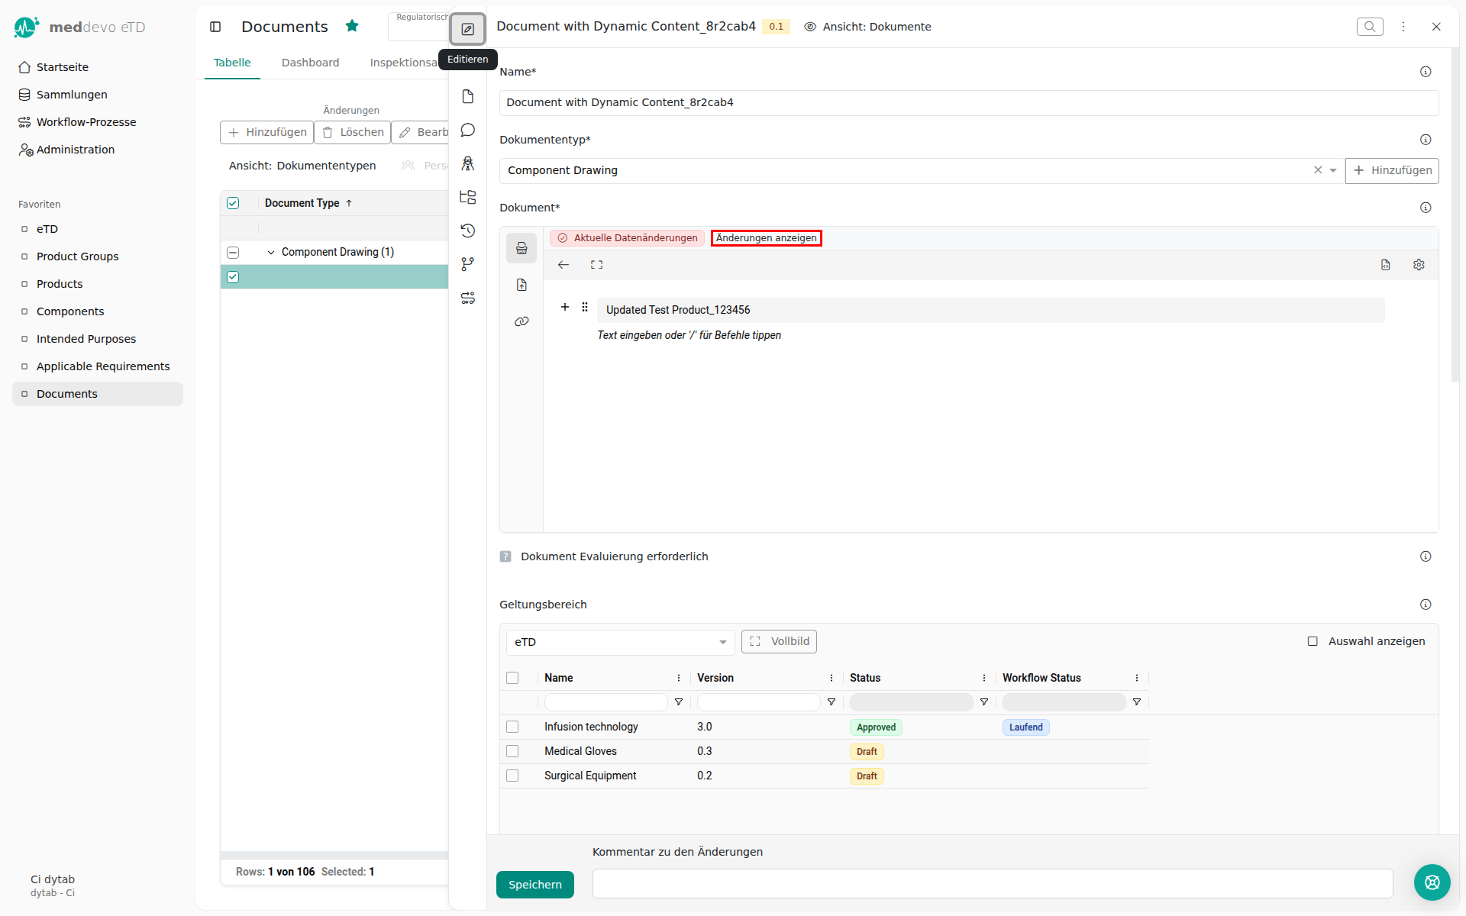
Task: Toggle fullscreen brackets icon in editor toolbar
Action: [596, 265]
